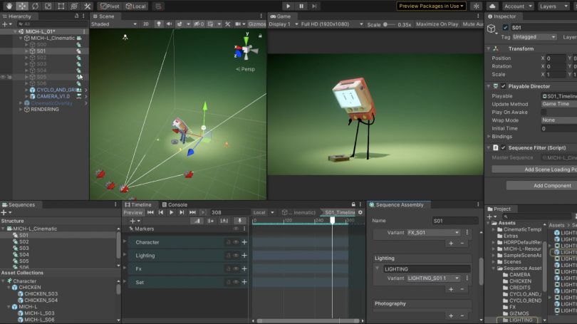The image size is (577, 324).
Task: Play the Timeline preview
Action: tap(171, 212)
